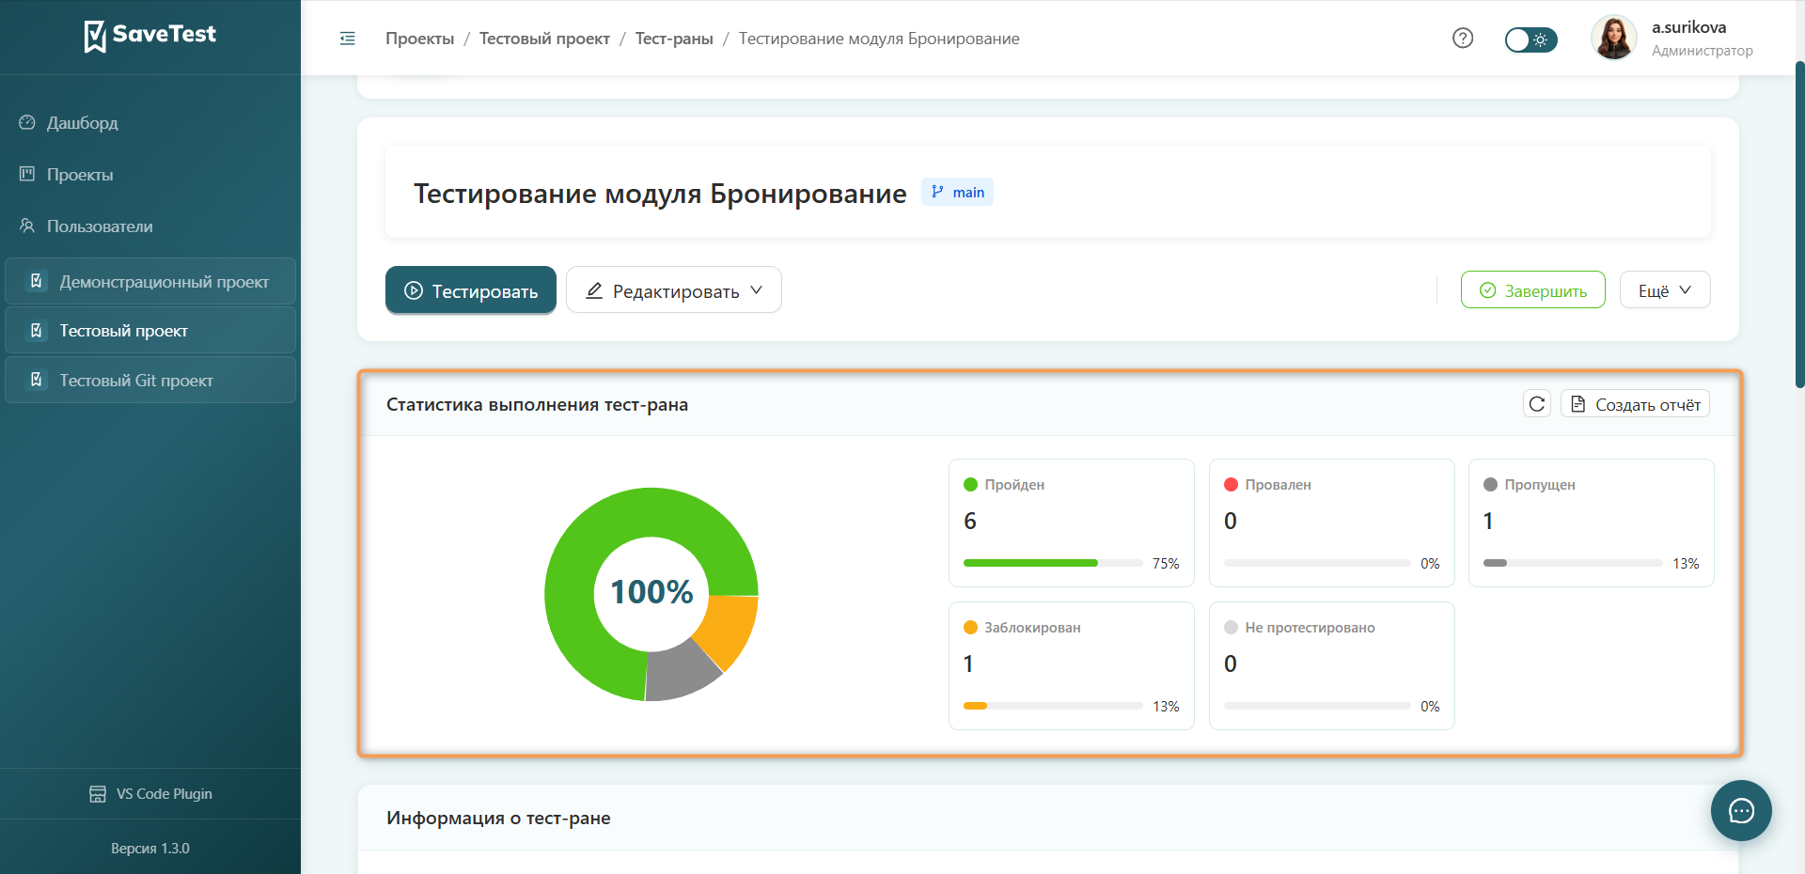Image resolution: width=1805 pixels, height=874 pixels.
Task: Click the green Пройден status dot
Action: (x=970, y=485)
